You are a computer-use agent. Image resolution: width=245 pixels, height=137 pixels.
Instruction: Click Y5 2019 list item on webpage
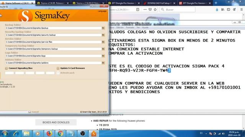(x=104, y=125)
